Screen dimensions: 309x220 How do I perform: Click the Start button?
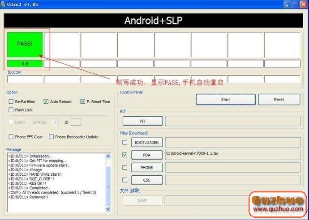(x=226, y=100)
